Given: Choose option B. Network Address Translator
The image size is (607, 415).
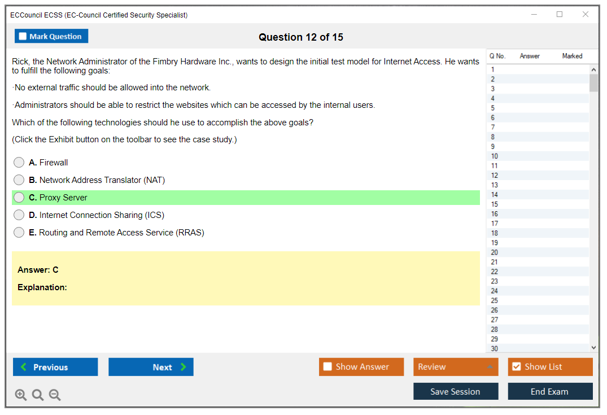Looking at the screenshot, I should click(x=19, y=180).
